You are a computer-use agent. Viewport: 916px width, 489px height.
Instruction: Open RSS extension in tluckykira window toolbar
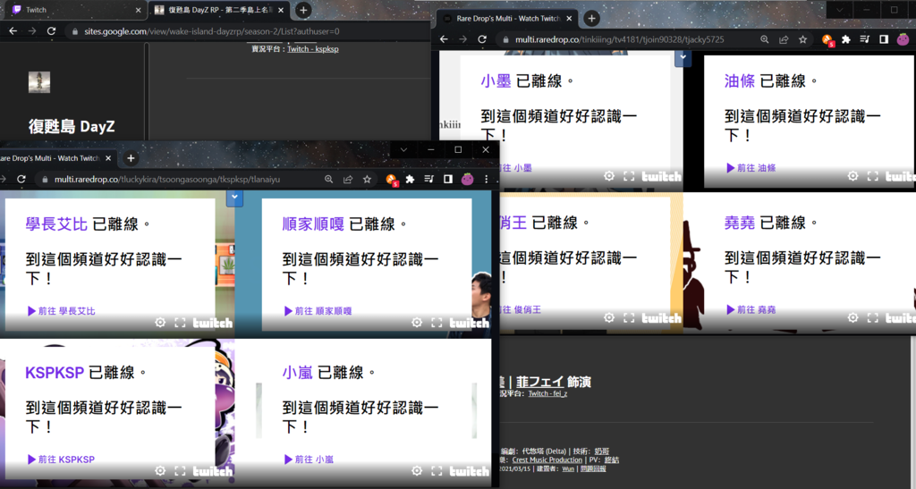(x=392, y=181)
